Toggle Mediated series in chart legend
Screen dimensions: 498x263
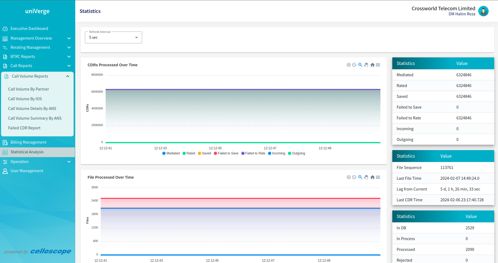coord(171,153)
